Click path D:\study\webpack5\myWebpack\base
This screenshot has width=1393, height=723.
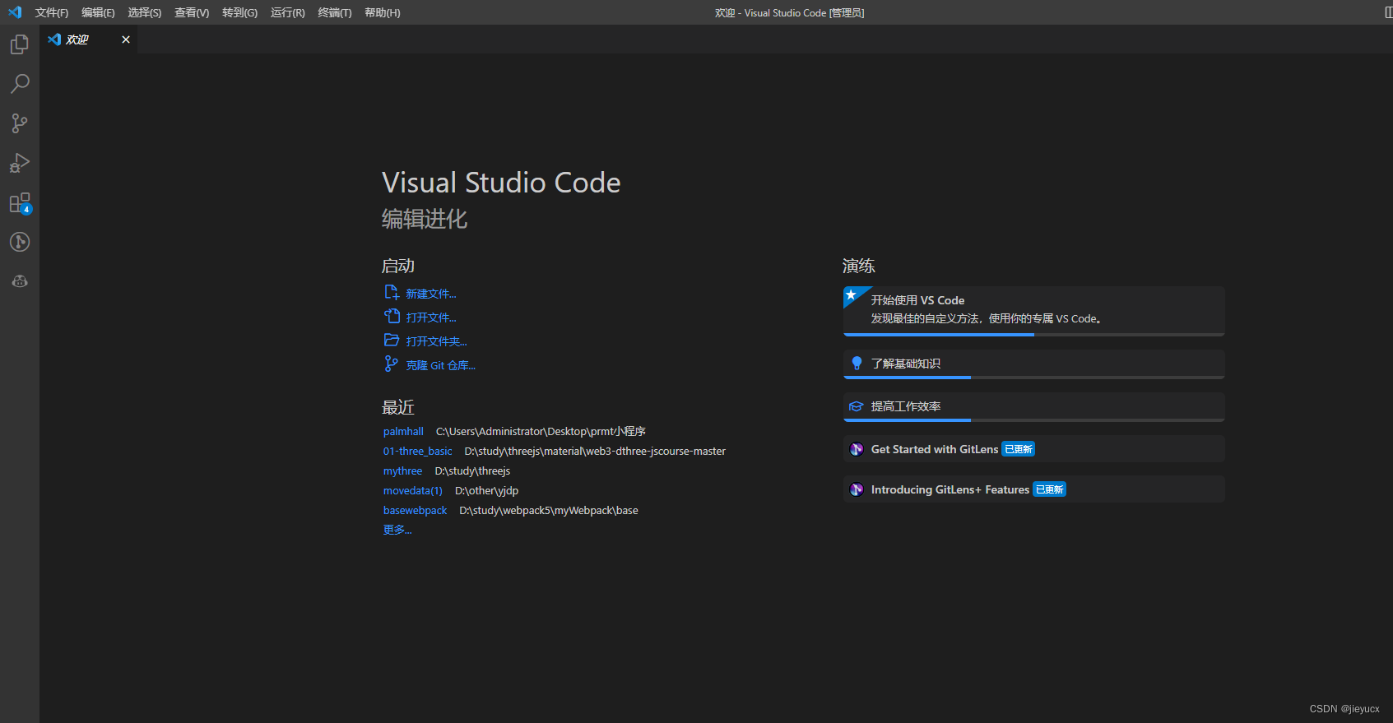pos(549,510)
